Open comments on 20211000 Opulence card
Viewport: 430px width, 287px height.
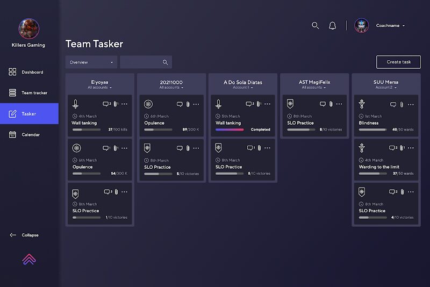click(x=180, y=104)
